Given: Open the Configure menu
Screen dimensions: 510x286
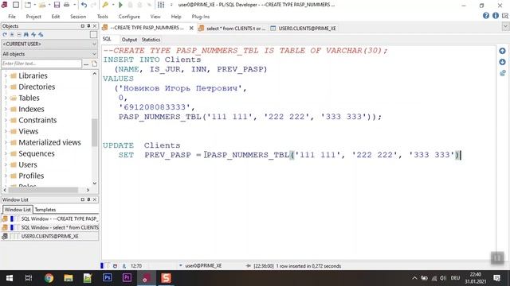Looking at the screenshot, I should tap(129, 16).
